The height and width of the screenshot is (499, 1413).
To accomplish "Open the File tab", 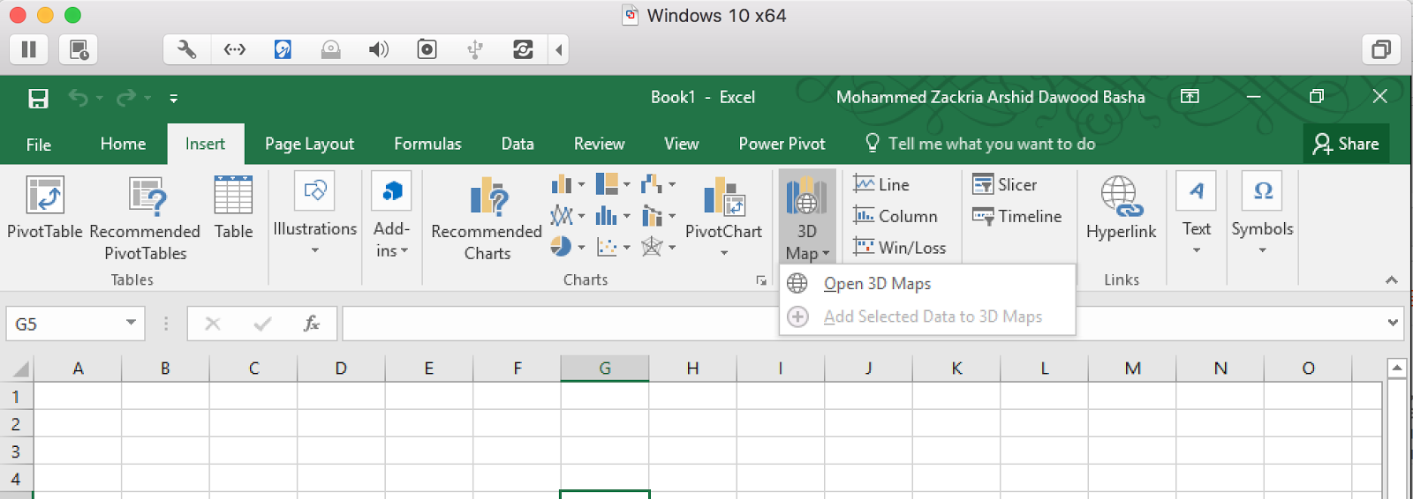I will click(39, 144).
